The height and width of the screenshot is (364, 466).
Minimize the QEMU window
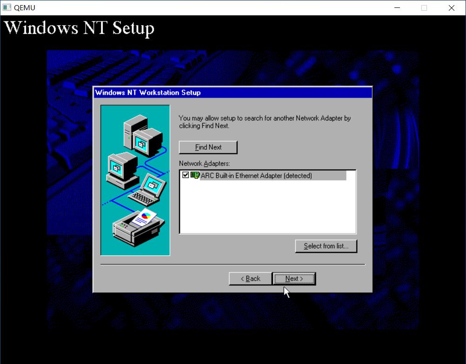tap(396, 7)
